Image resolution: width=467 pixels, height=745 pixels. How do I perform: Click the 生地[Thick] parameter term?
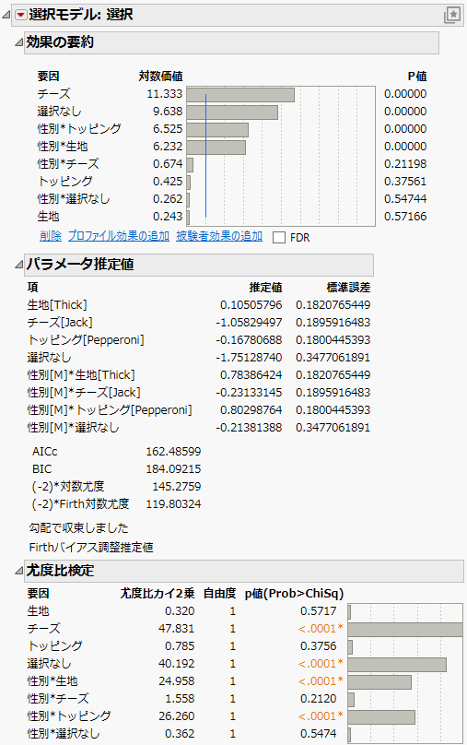57,305
